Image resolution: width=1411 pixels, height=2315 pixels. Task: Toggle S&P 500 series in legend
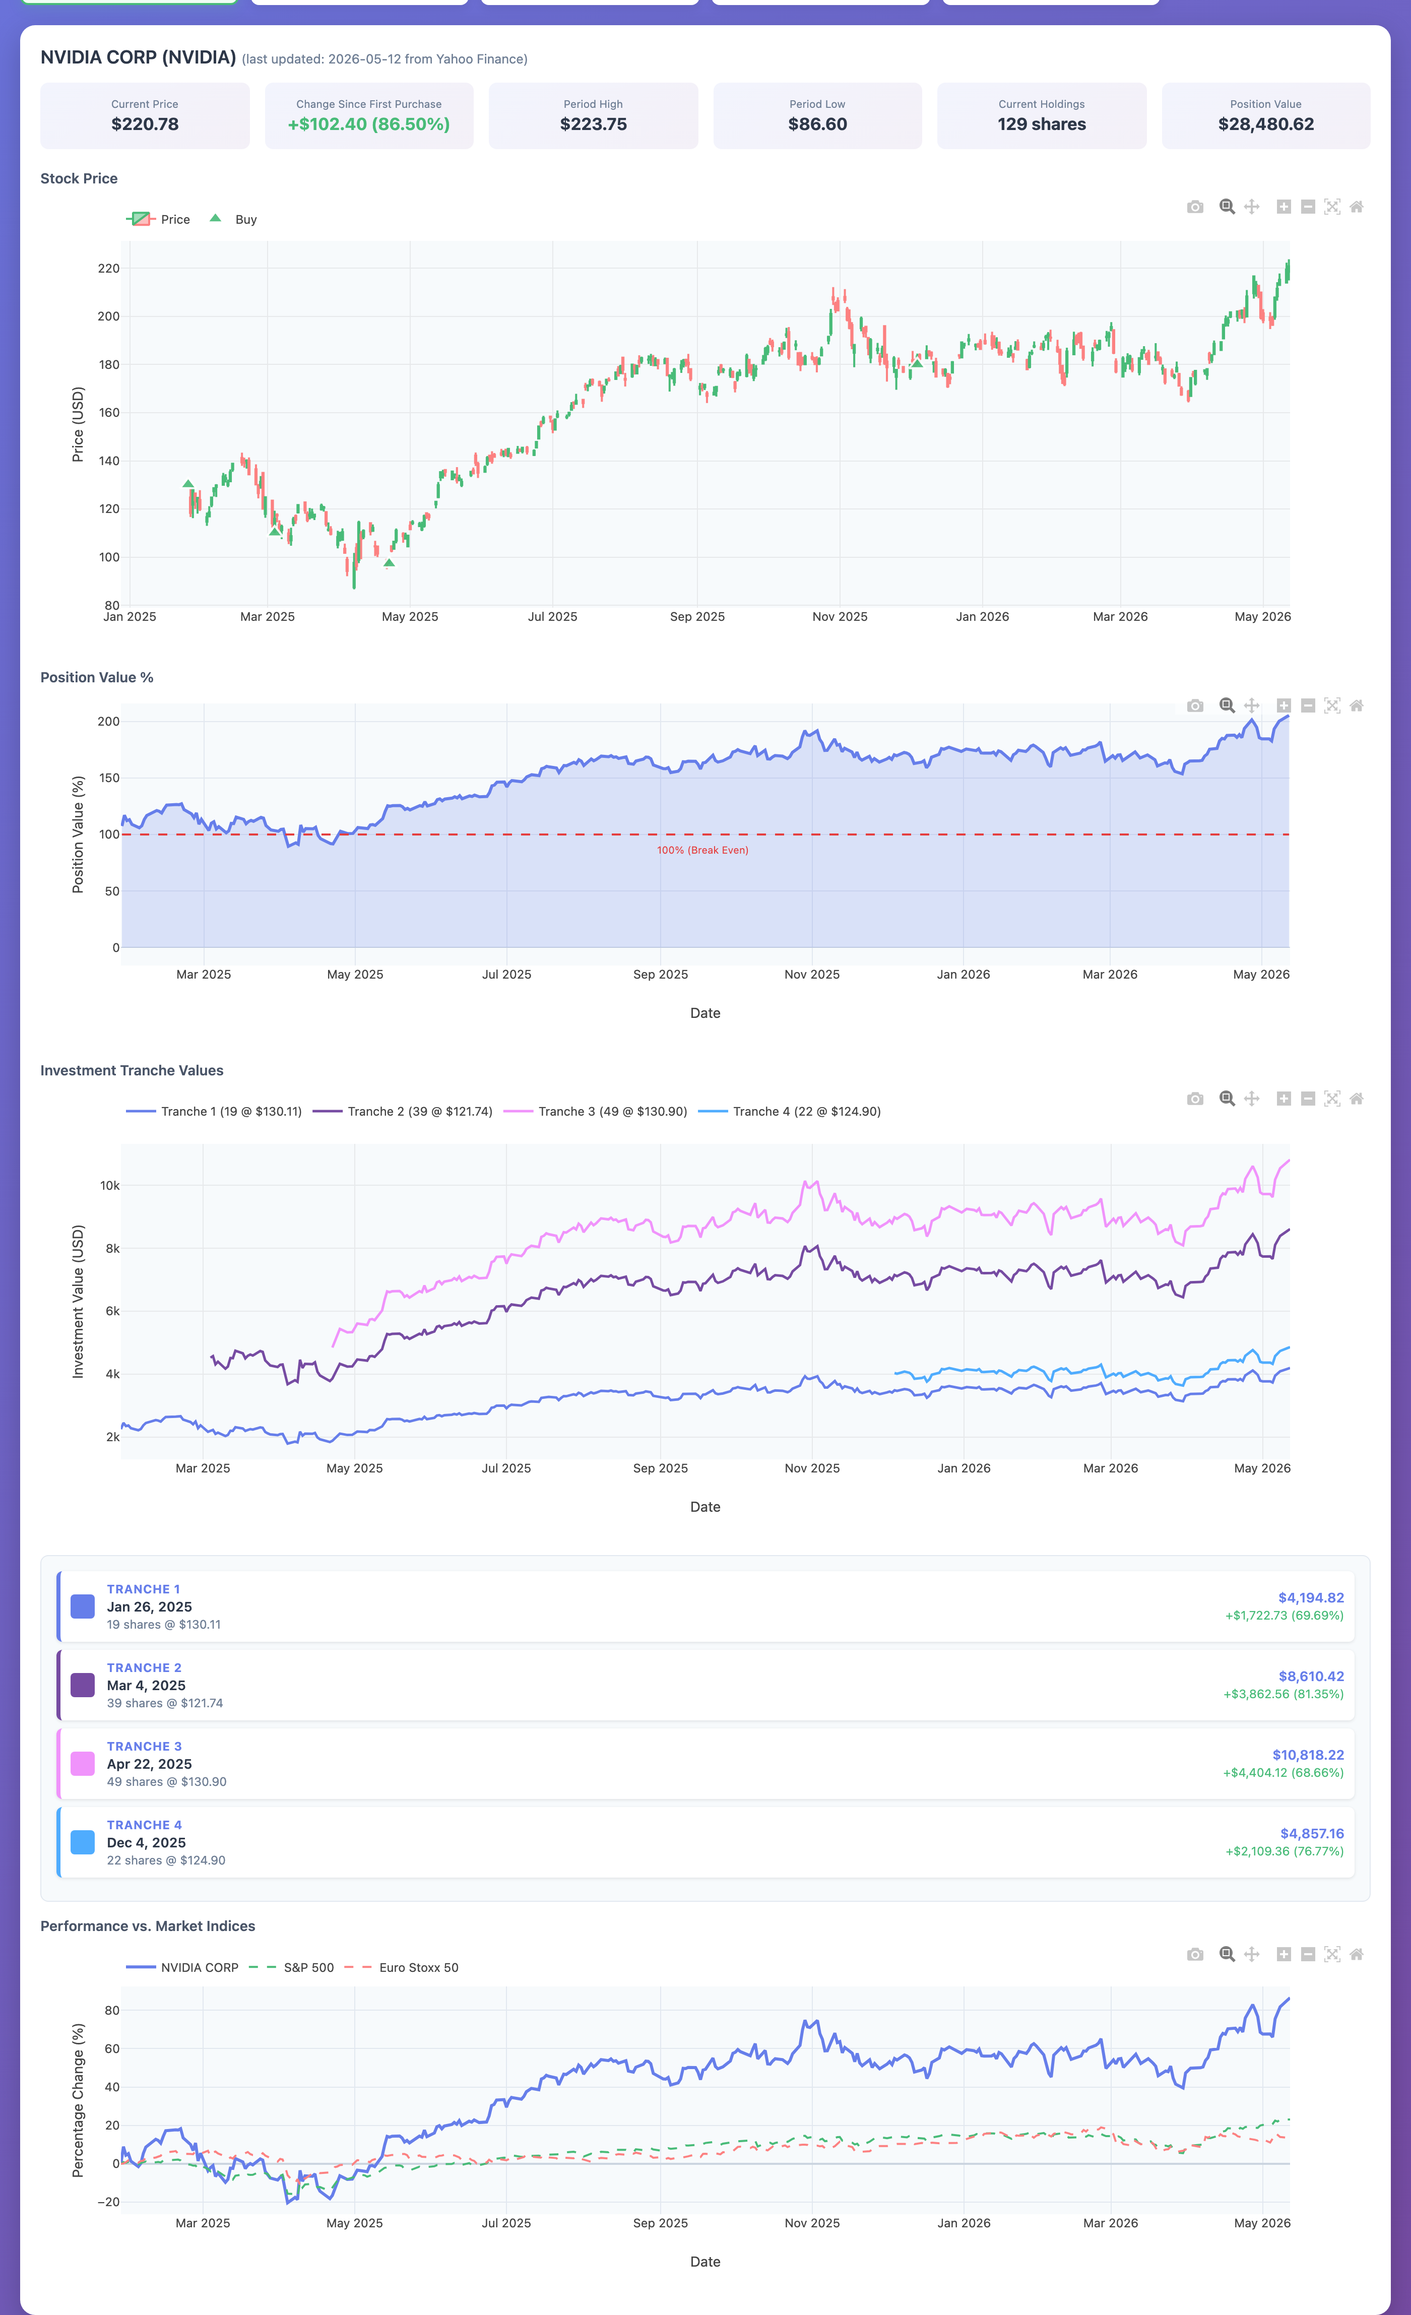pyautogui.click(x=291, y=1967)
